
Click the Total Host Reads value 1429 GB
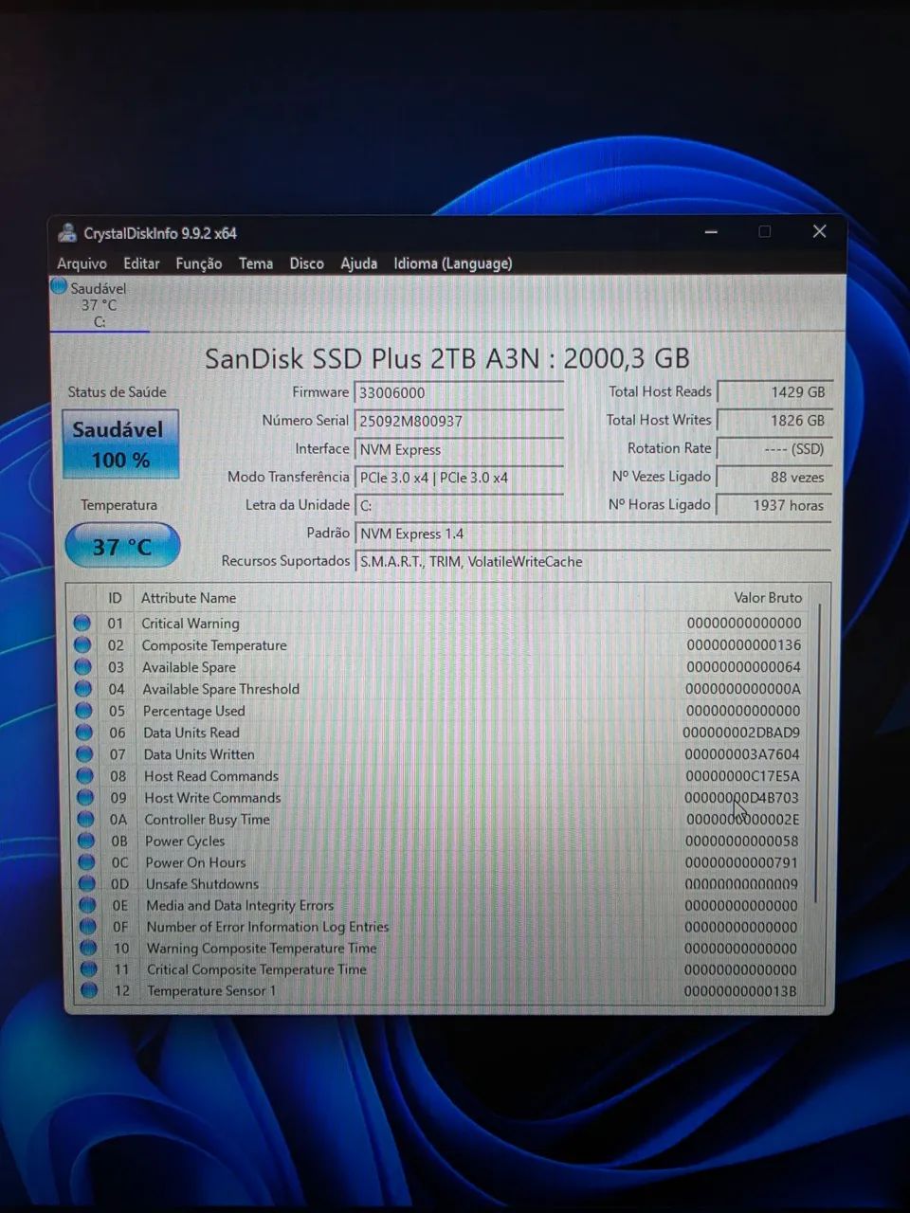[774, 392]
